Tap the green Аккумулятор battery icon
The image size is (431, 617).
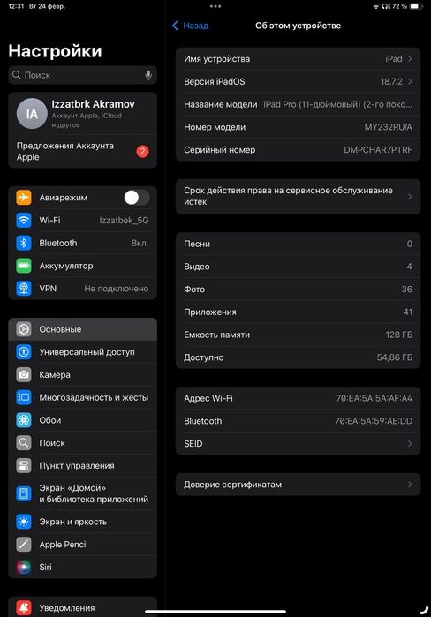24,266
